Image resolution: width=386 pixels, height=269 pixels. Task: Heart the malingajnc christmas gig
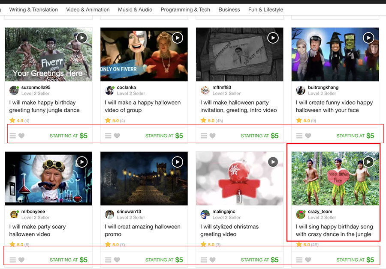click(212, 260)
